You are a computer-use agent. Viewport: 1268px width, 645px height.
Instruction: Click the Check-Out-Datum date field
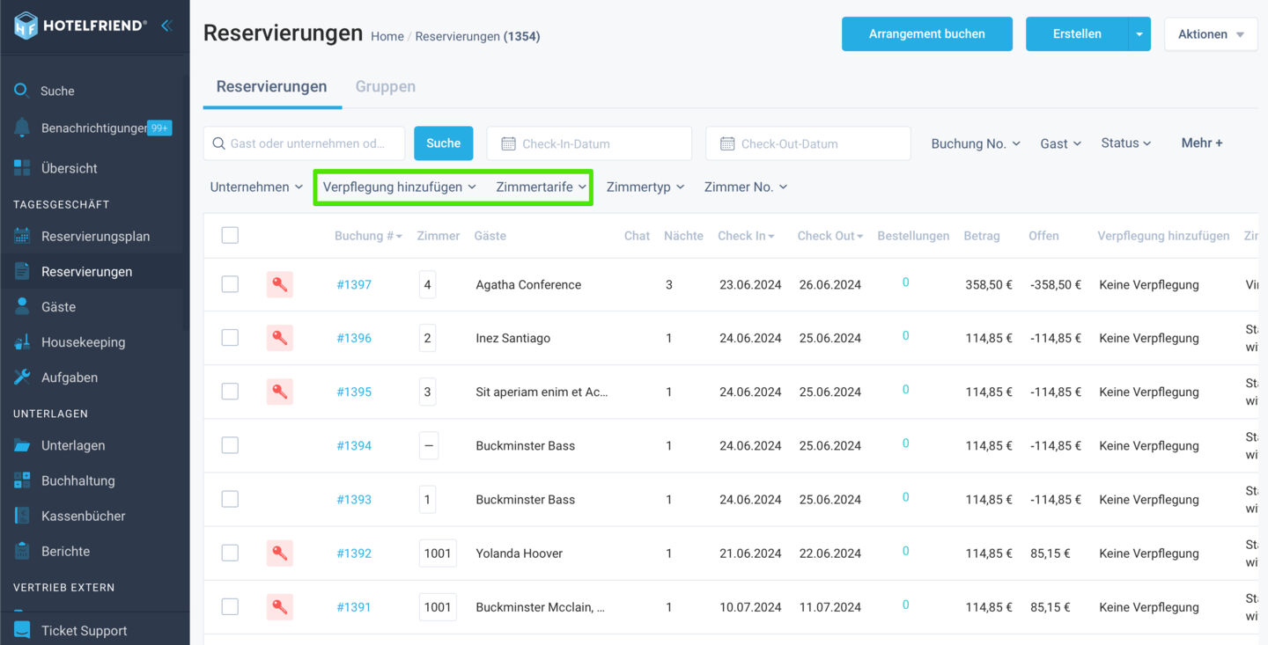808,143
